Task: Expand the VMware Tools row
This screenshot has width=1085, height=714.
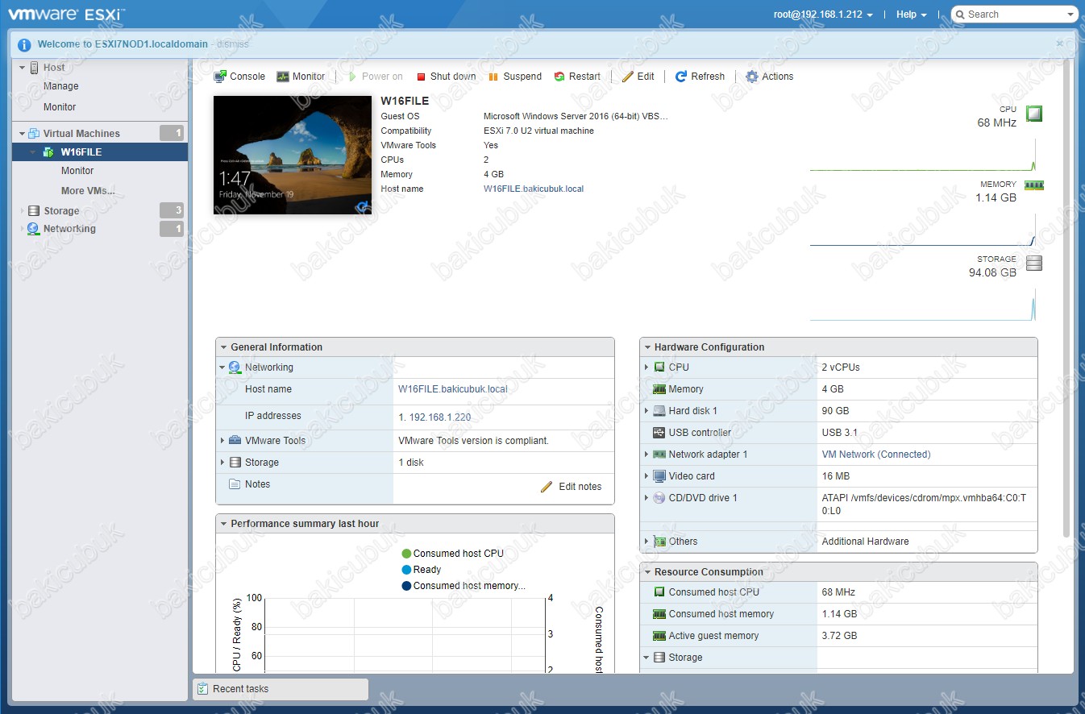Action: pyautogui.click(x=222, y=441)
